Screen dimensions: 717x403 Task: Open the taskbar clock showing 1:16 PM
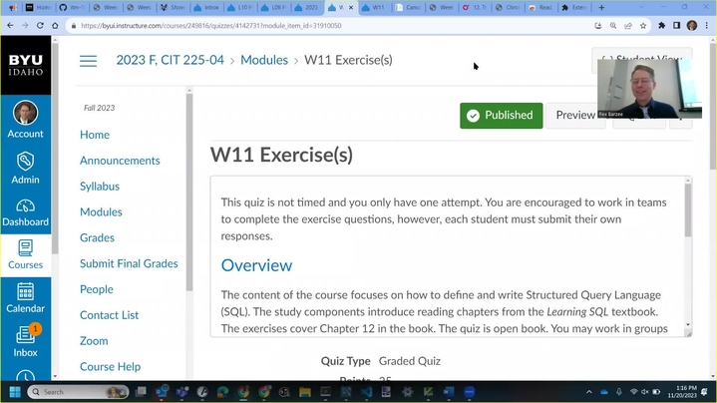[682, 392]
